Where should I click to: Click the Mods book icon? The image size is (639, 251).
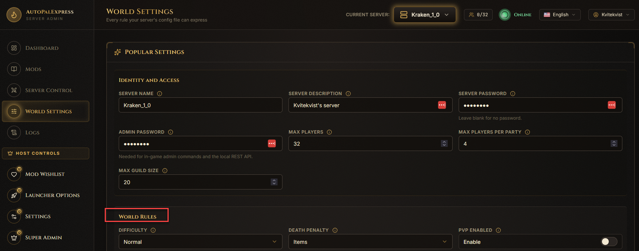[x=14, y=69]
